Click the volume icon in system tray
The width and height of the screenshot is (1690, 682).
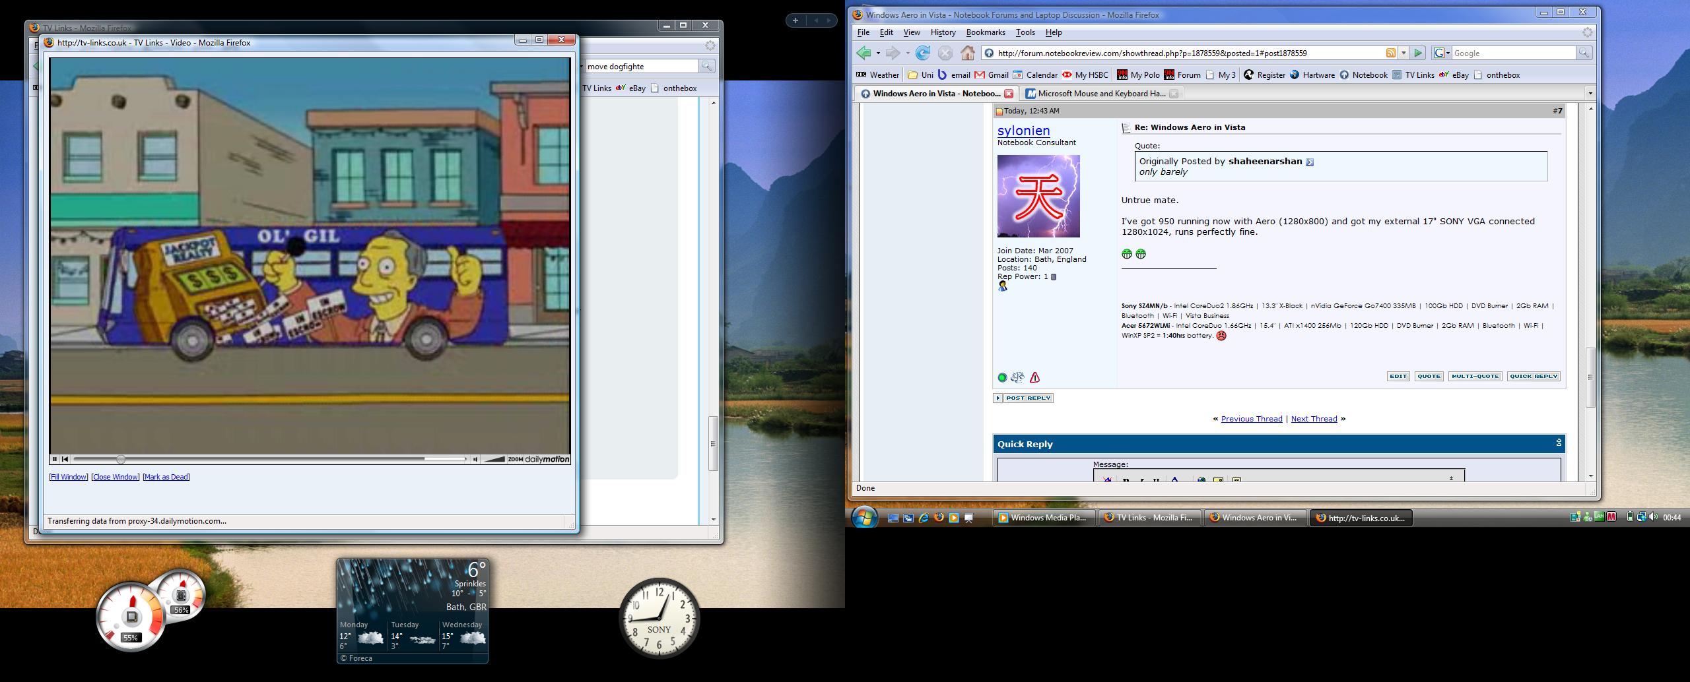click(1653, 517)
